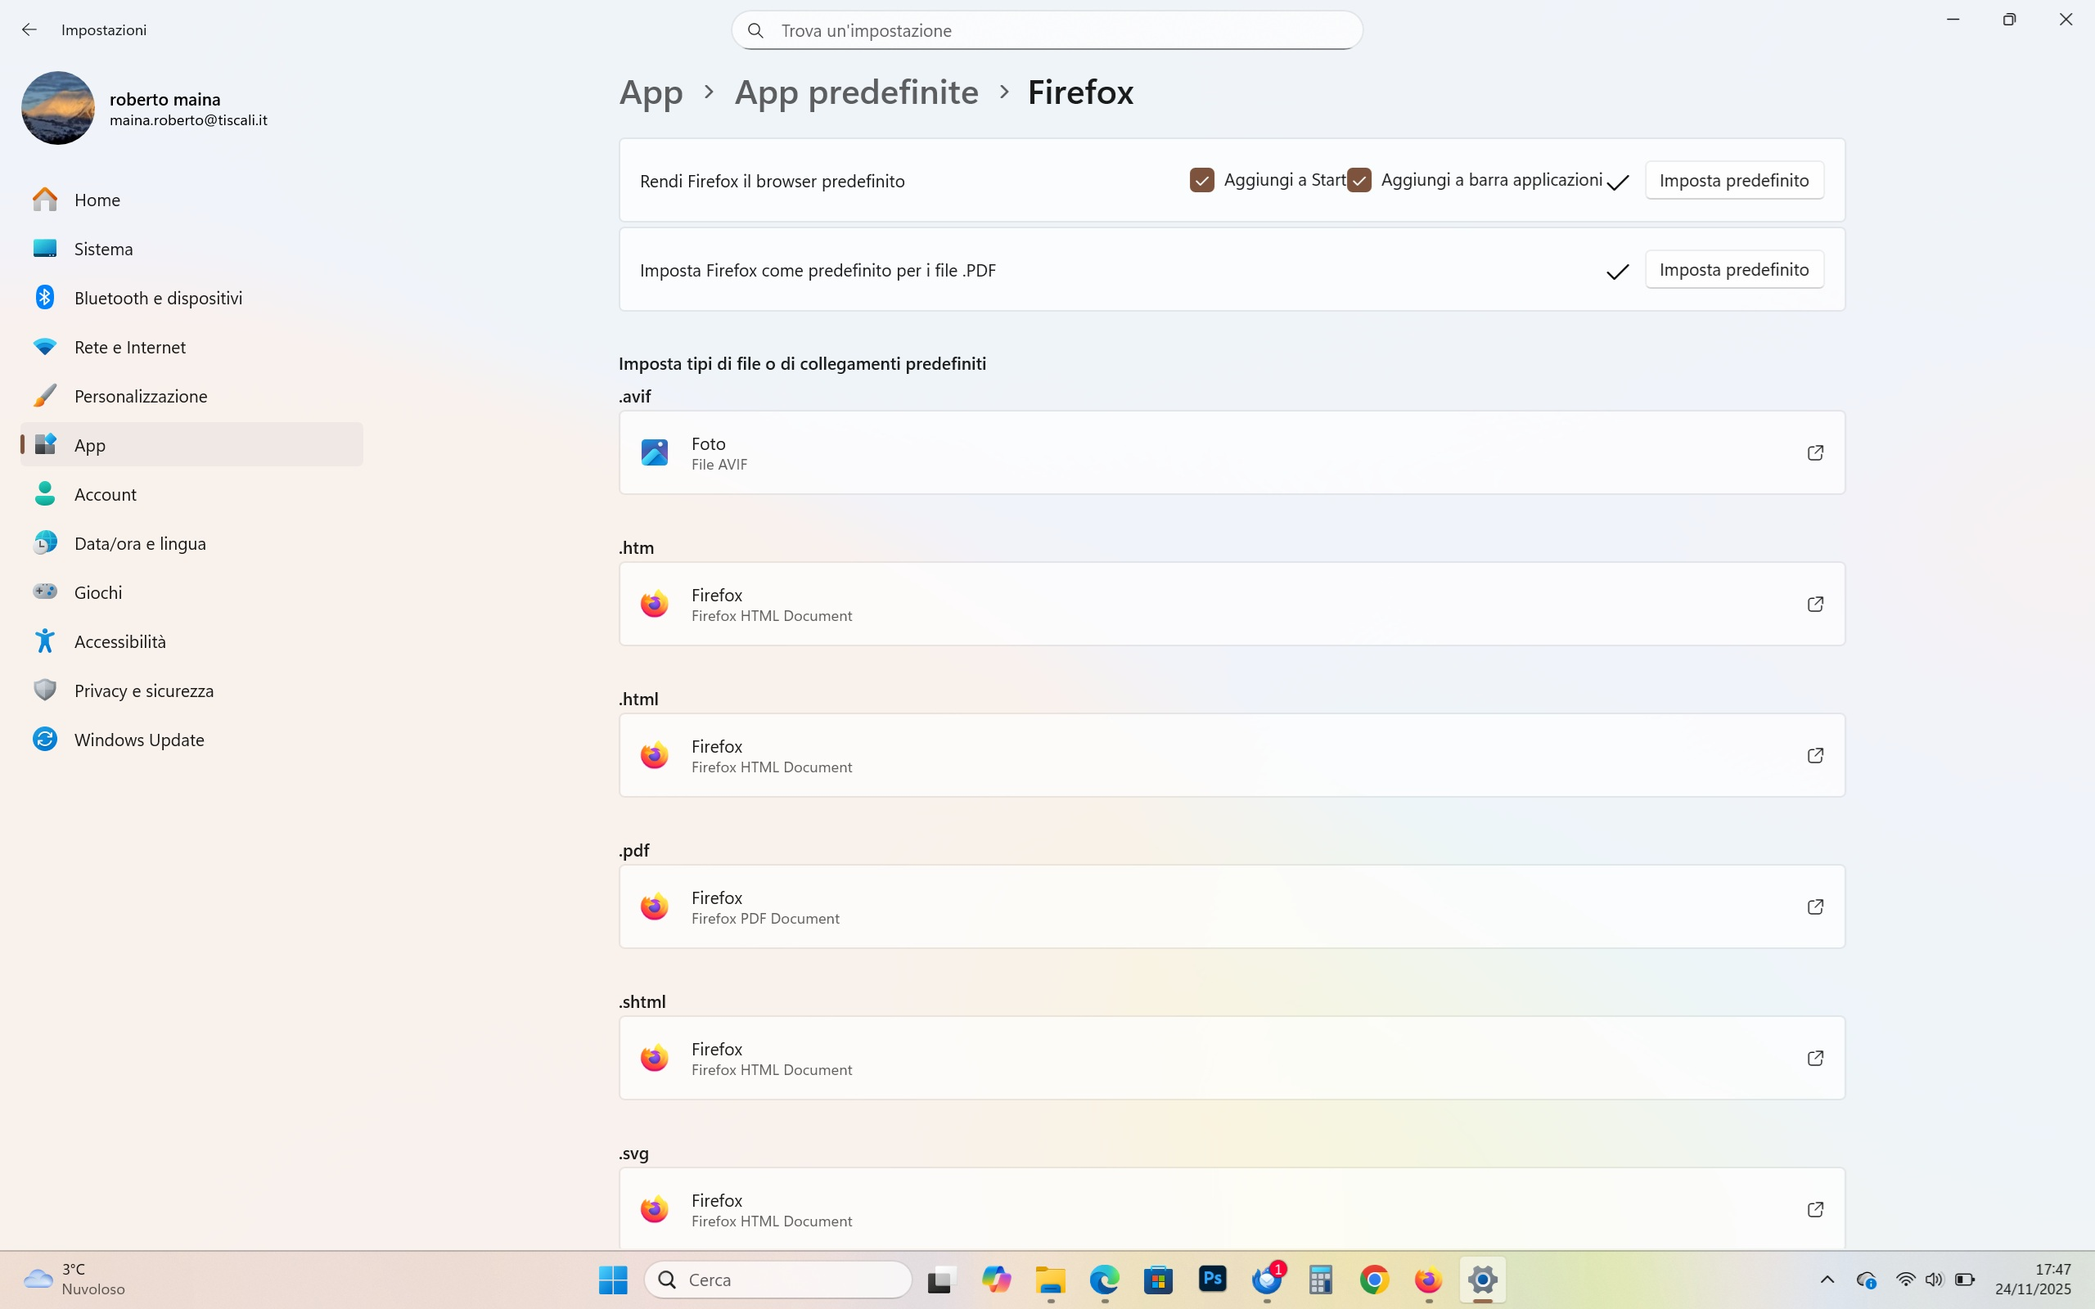Image resolution: width=2095 pixels, height=1309 pixels.
Task: Click the Bluetooth e dispositivi sidebar icon
Action: (45, 298)
